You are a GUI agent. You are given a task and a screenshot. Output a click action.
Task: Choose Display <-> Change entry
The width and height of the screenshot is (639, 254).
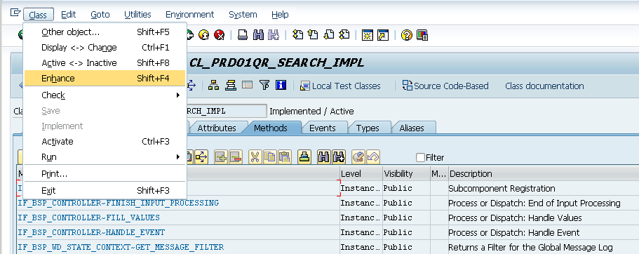tap(105, 47)
